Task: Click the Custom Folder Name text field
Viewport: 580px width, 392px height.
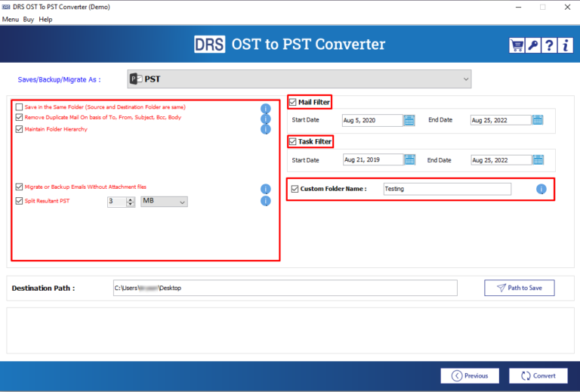Action: coord(446,189)
